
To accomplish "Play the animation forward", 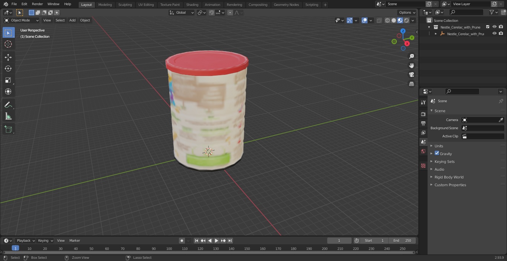I will tap(216, 241).
